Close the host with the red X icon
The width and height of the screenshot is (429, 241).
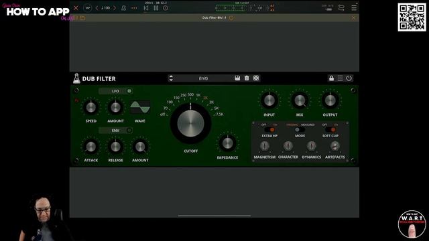[x=76, y=8]
